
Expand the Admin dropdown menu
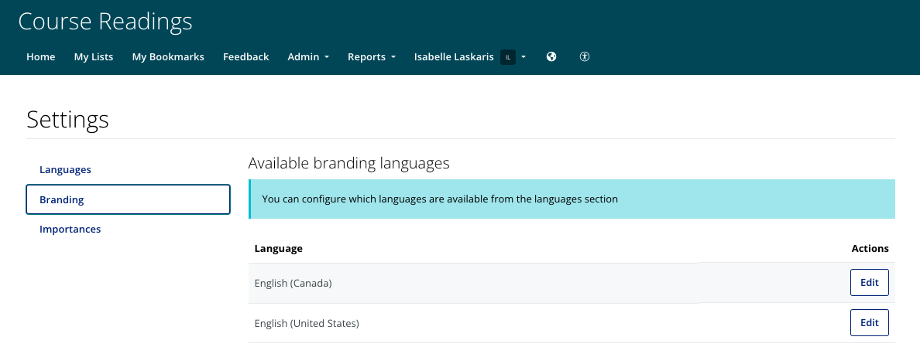coord(308,56)
